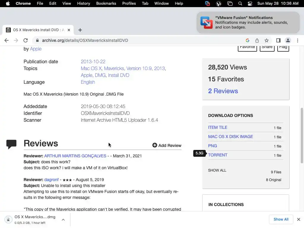Open the Bookmarks menu
The height and width of the screenshot is (228, 304).
click(106, 4)
